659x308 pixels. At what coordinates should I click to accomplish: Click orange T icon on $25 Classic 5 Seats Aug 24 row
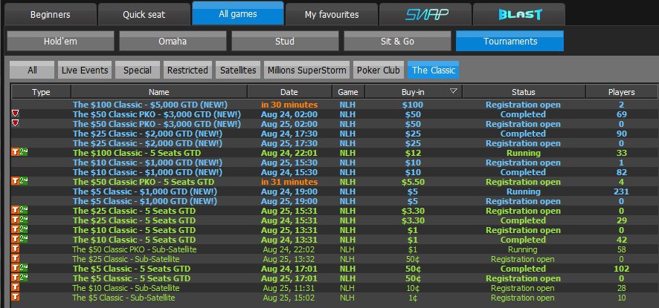[x=15, y=220]
